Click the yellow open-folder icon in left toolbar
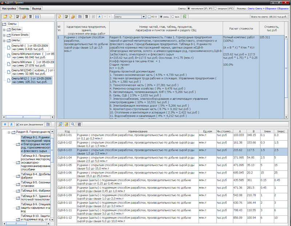Image resolution: width=291 pixels, height=226 pixels. tap(5, 16)
